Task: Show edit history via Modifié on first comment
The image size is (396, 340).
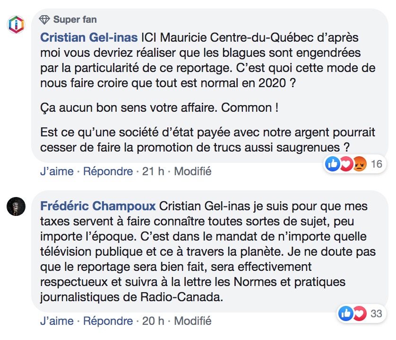Action: [x=193, y=171]
